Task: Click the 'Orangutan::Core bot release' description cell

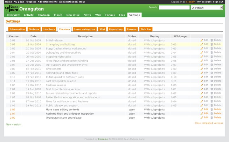Action: [x=85, y=118]
